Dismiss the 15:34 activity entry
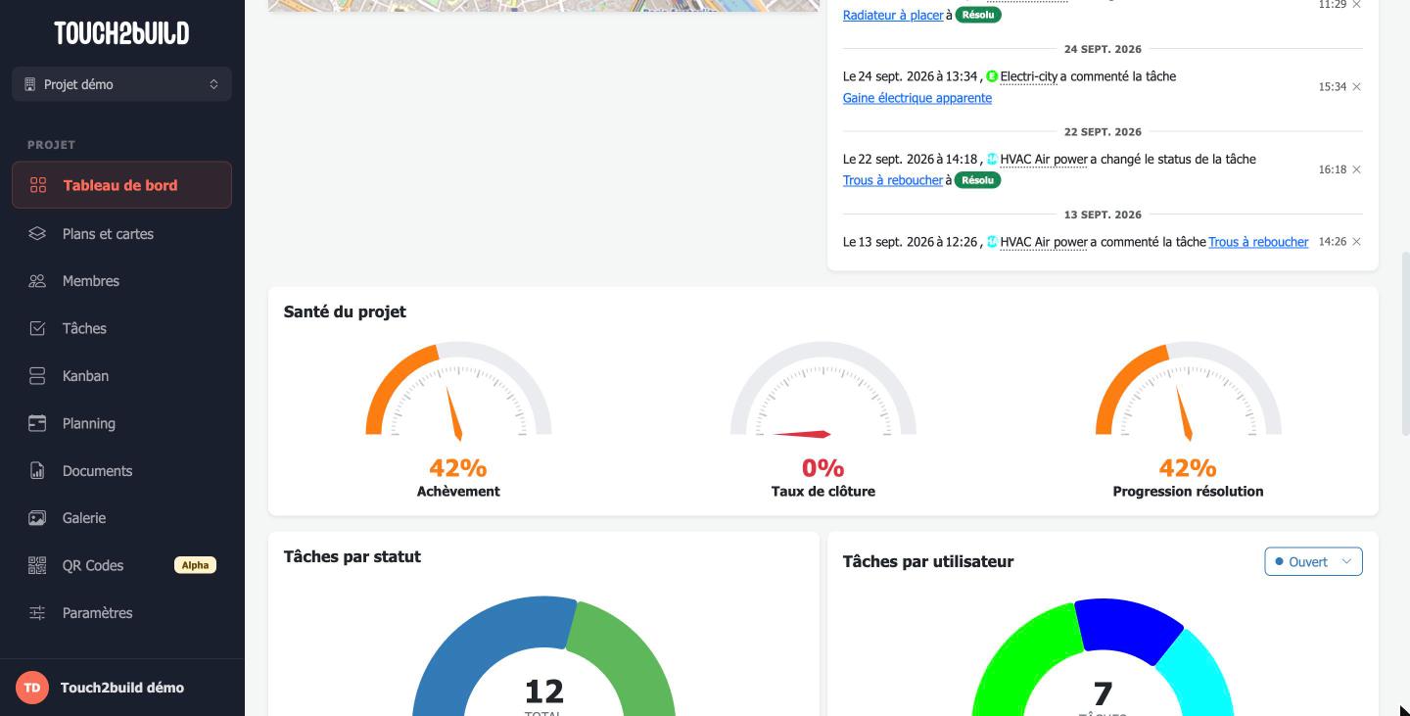Image resolution: width=1410 pixels, height=716 pixels. coord(1356,87)
